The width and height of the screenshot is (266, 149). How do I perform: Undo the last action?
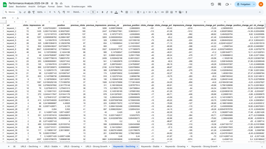click(x=20, y=12)
